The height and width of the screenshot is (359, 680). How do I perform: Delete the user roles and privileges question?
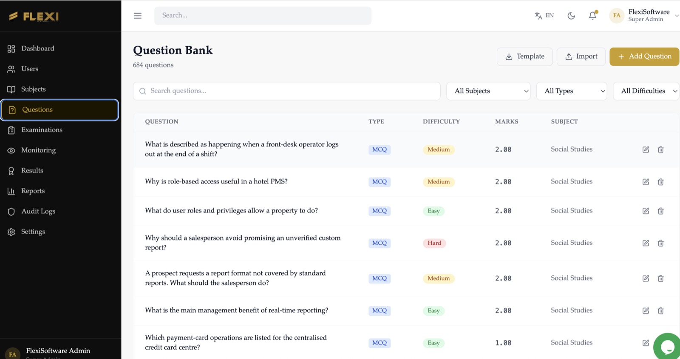[x=660, y=211]
